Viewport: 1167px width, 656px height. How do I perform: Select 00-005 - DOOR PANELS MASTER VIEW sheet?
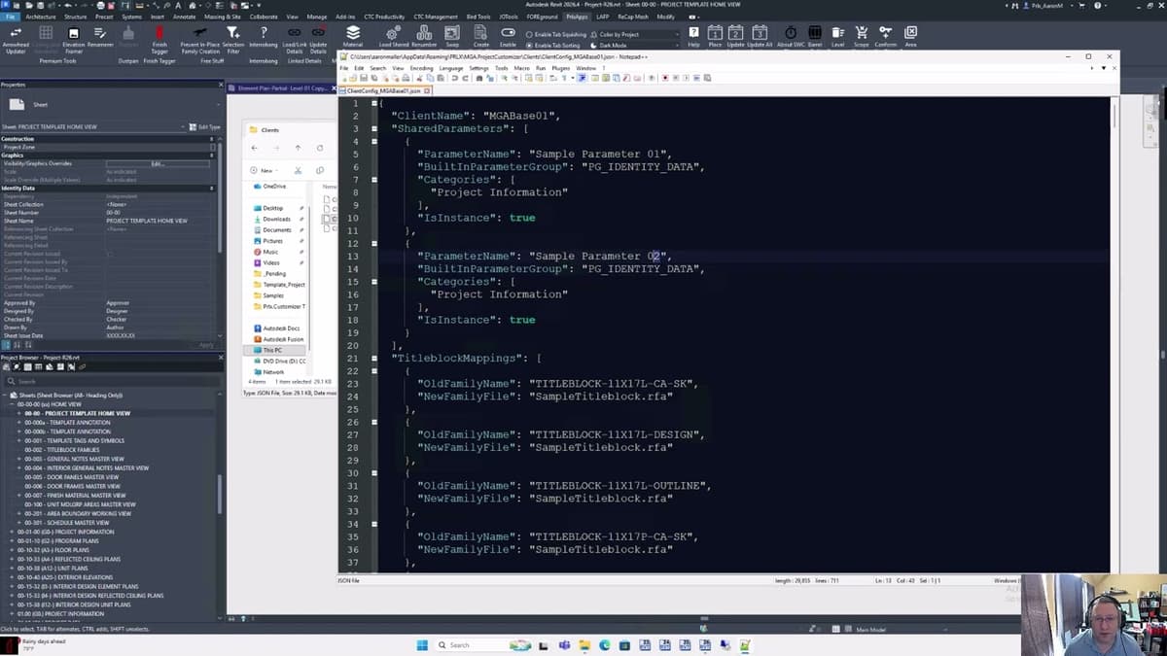pos(71,477)
